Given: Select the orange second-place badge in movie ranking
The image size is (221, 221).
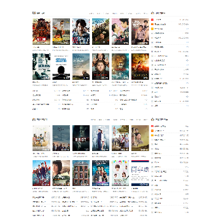Looking at the screenshot, I should coord(152,24).
